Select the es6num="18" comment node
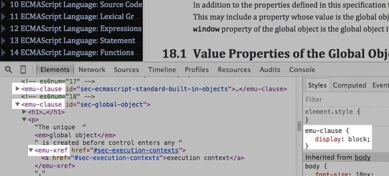389x176 pixels. tap(58, 96)
